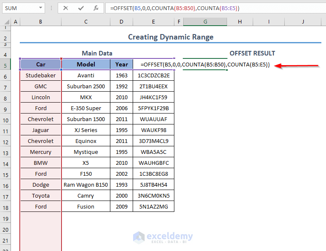Screen dimensions: 326x251
Task: Click the Equinox cell
Action: tap(86, 141)
